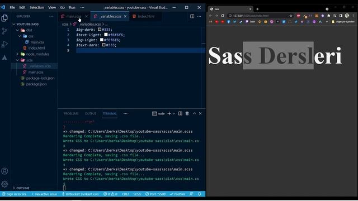The image size is (358, 201).
Task: Click the feedback icon in status bar
Action: click(191, 194)
